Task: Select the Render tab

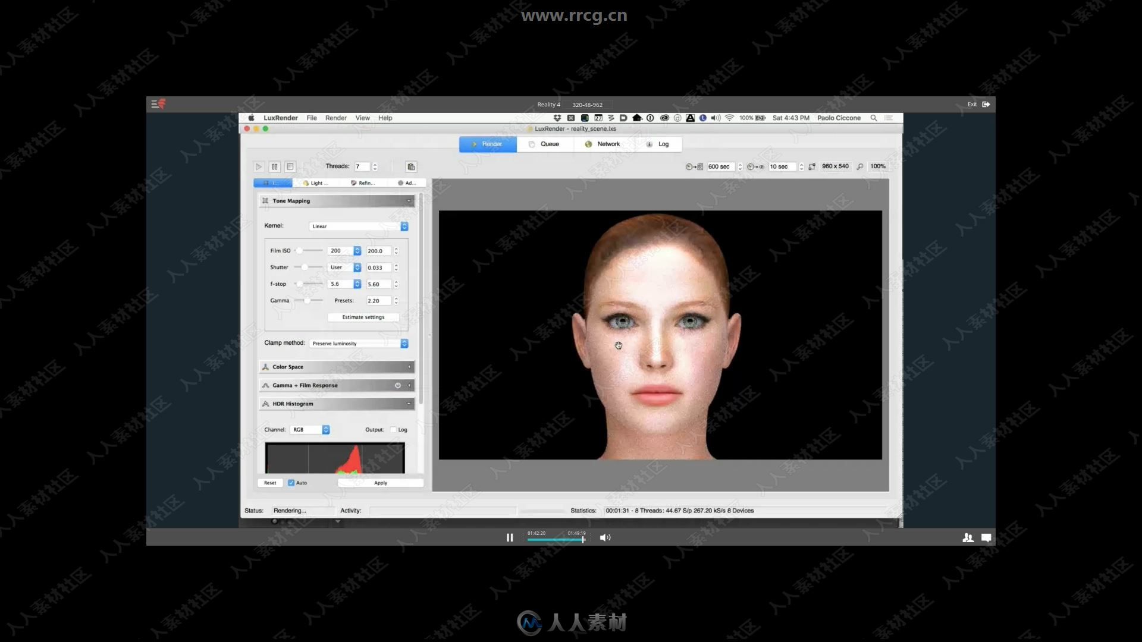Action: pos(488,144)
